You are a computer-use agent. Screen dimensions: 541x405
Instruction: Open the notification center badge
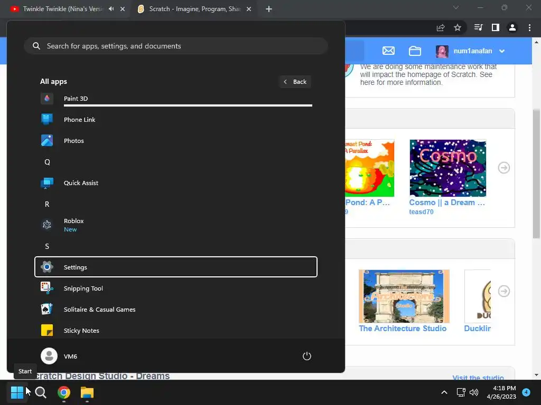click(x=526, y=392)
